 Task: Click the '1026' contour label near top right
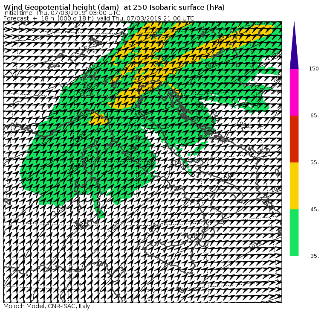tap(275, 56)
